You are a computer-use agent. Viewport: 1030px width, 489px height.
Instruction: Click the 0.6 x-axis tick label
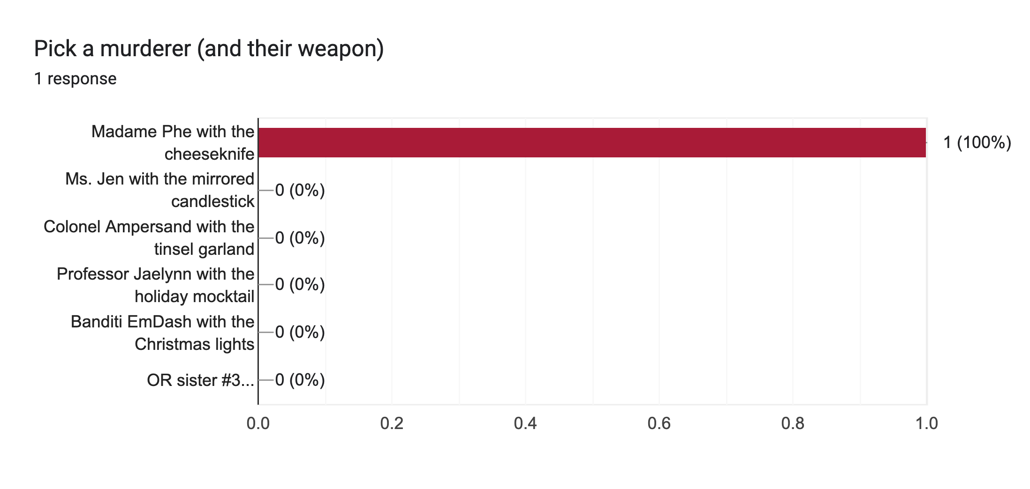pos(659,423)
